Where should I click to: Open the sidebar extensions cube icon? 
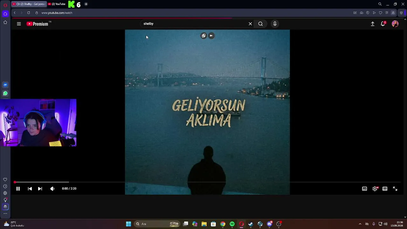click(5, 207)
